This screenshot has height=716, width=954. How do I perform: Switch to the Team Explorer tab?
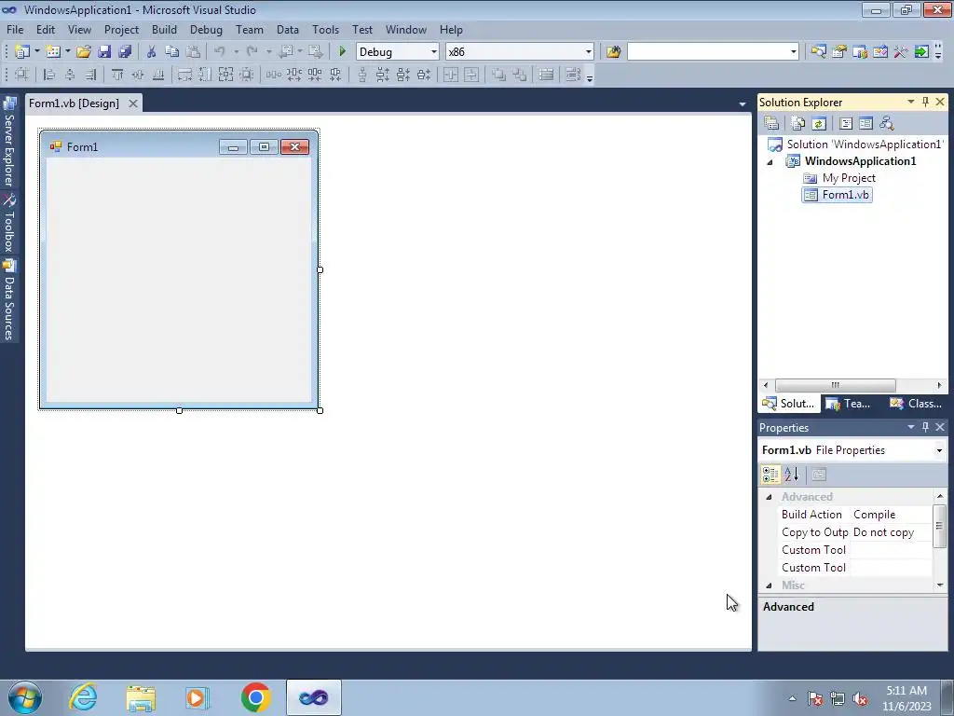850,404
